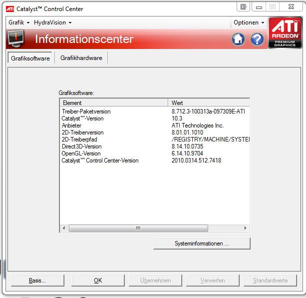Click the ATI icon in the title bar
Image resolution: width=306 pixels, height=298 pixels.
(10, 9)
